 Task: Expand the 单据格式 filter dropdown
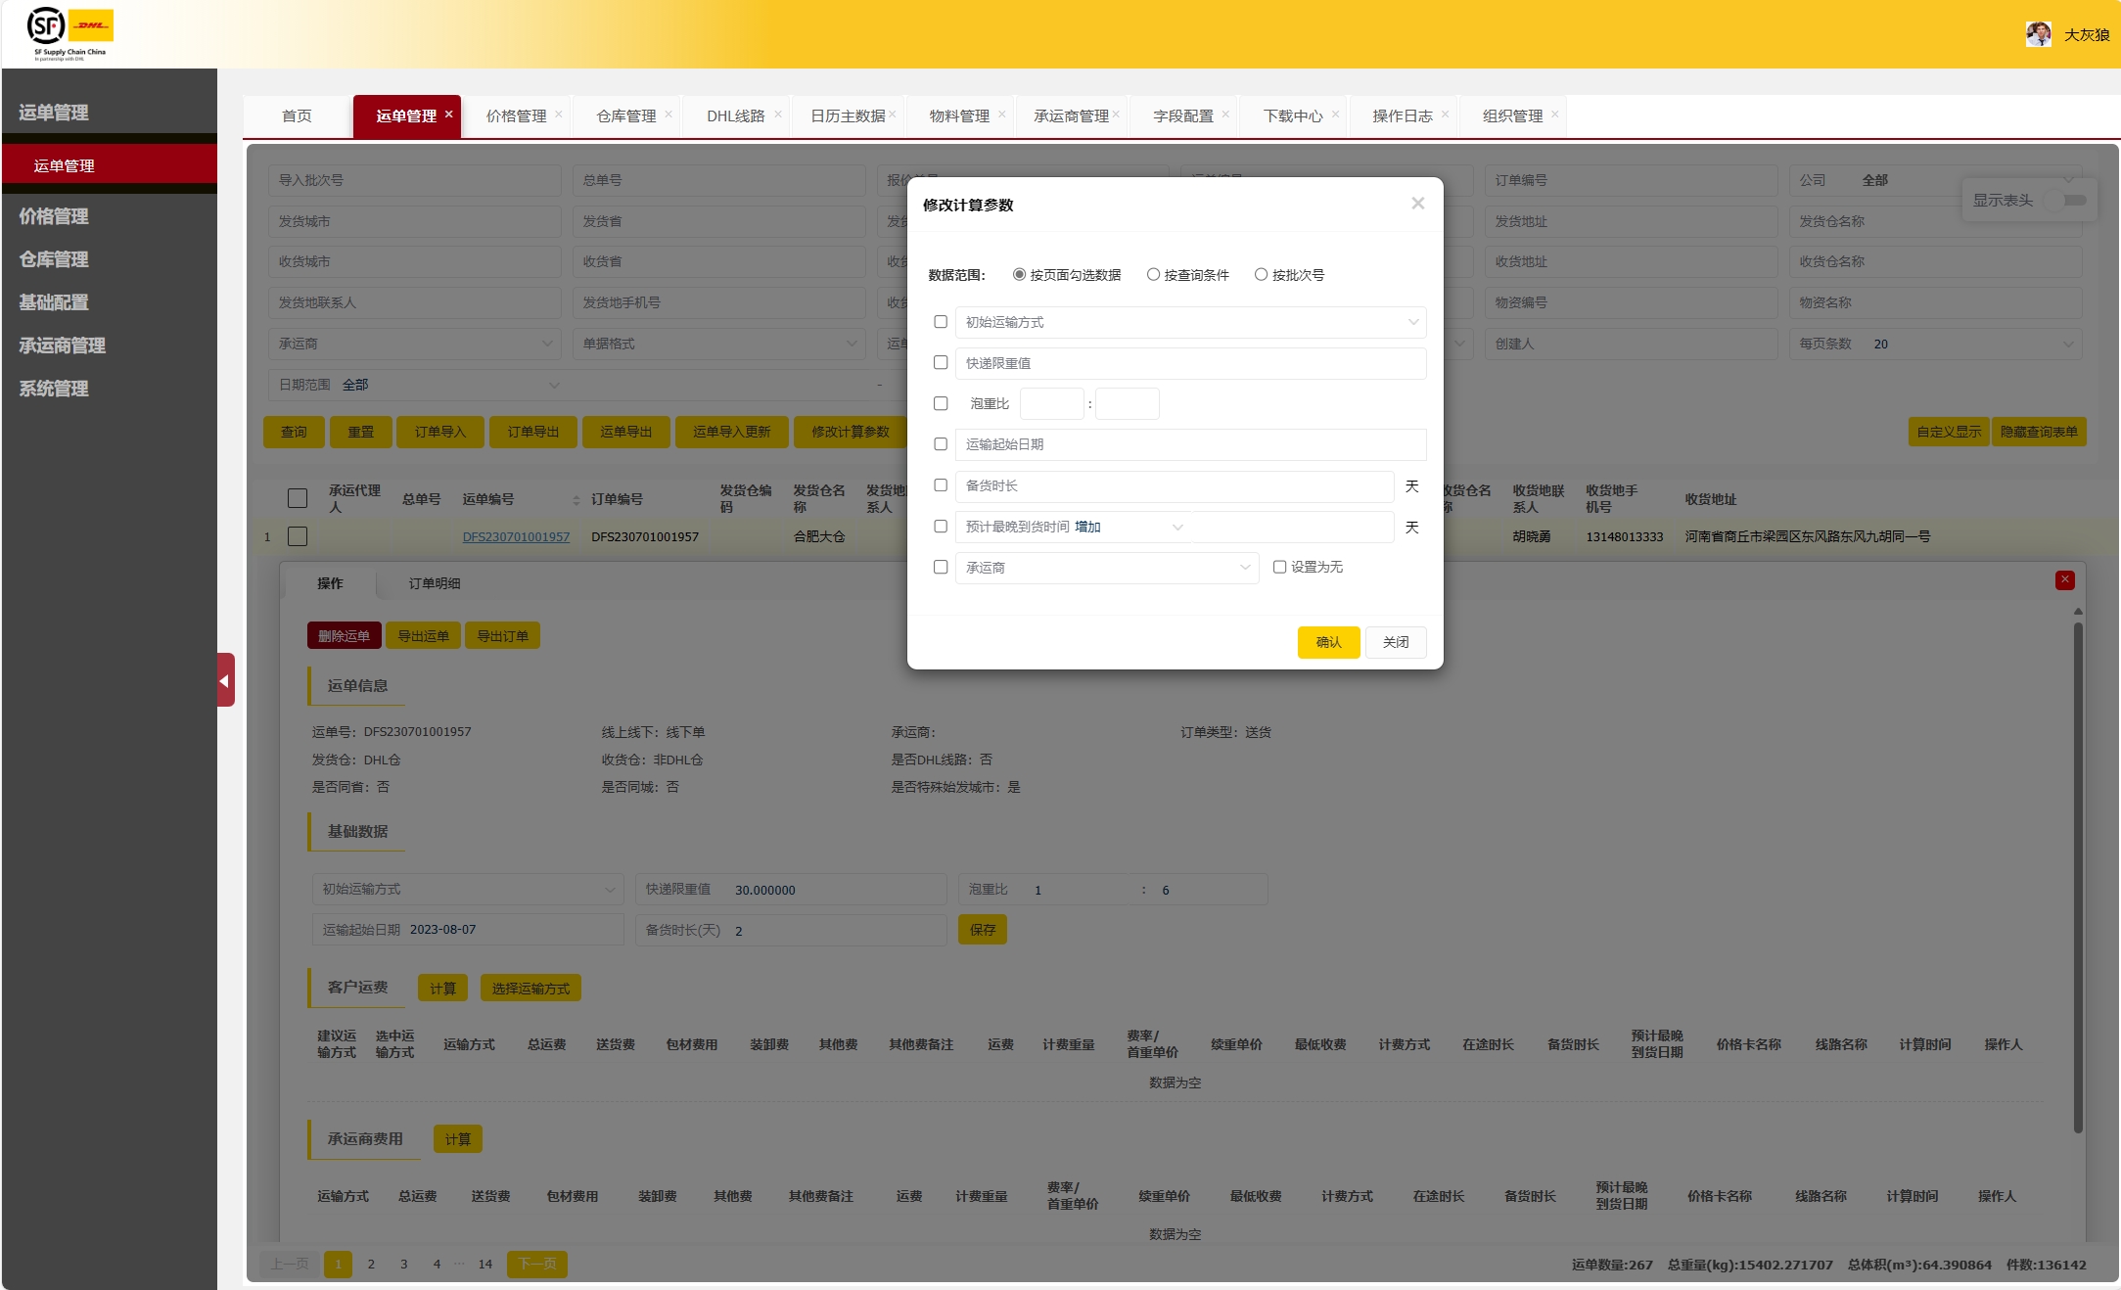coord(718,344)
